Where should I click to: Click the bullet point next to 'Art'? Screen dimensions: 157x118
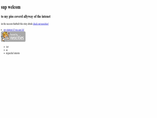[4, 47]
